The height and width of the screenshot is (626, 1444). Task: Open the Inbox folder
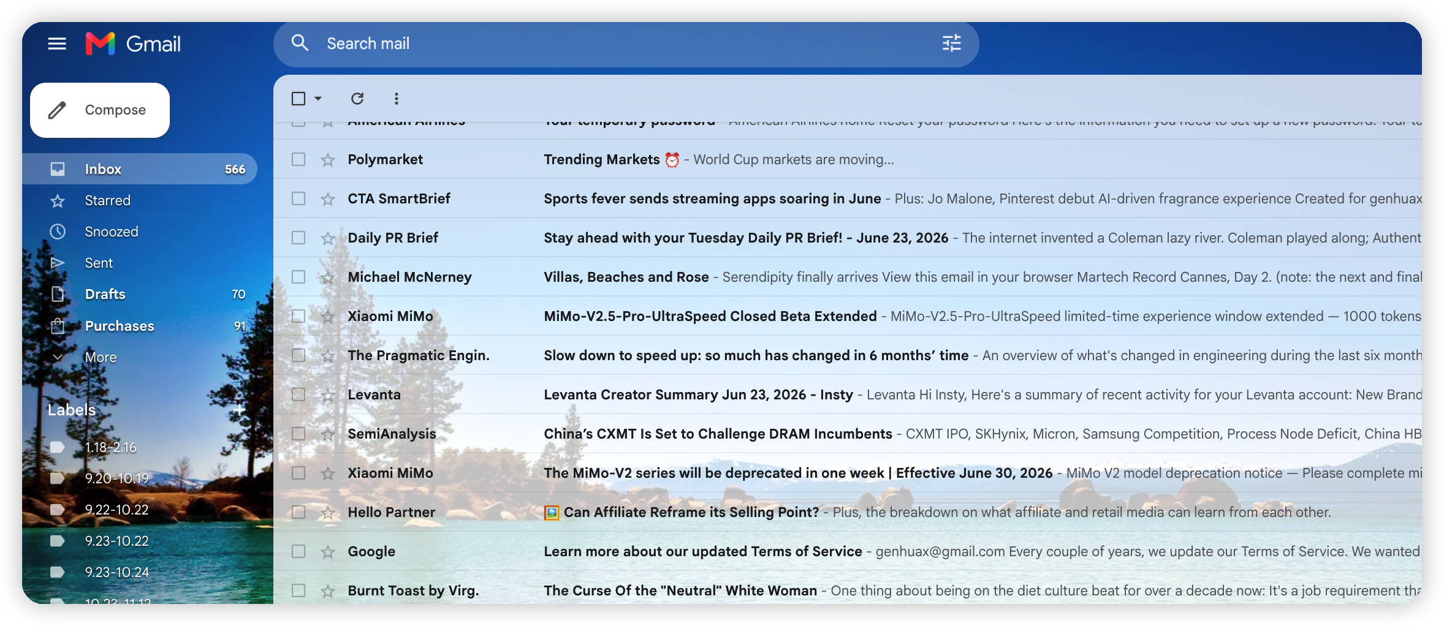click(140, 169)
